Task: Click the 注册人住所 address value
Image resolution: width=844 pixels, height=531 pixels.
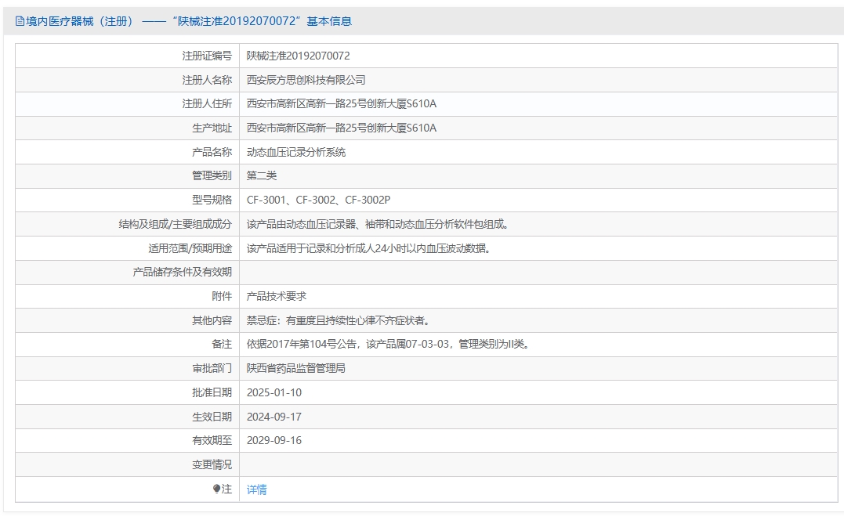Action: 341,104
